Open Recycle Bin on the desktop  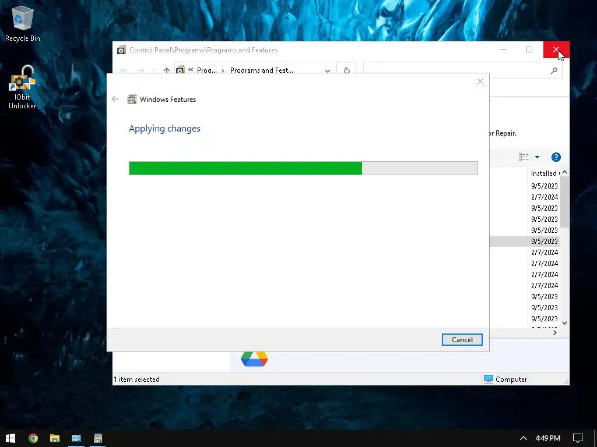(x=23, y=23)
